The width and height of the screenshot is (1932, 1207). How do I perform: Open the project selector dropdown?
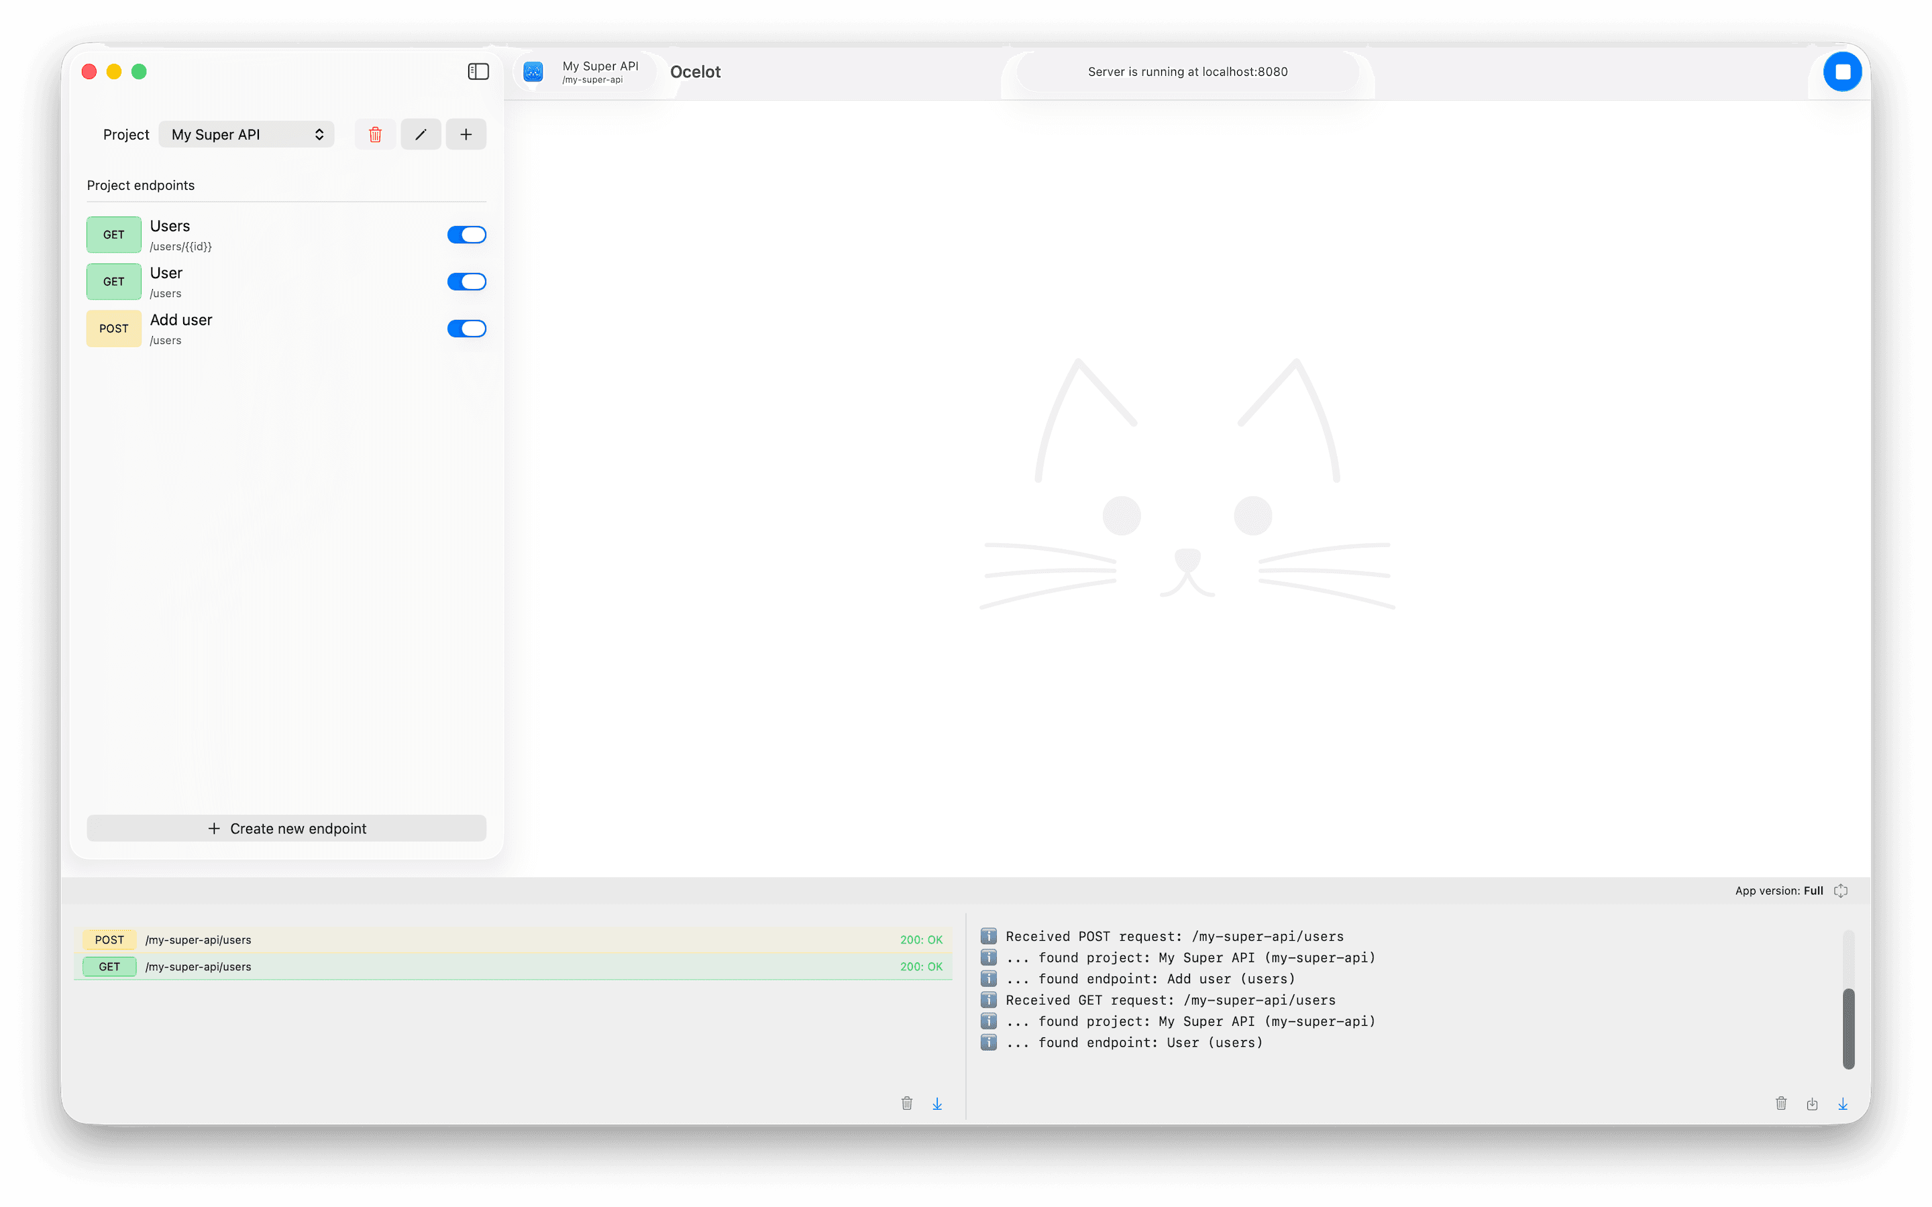click(246, 134)
